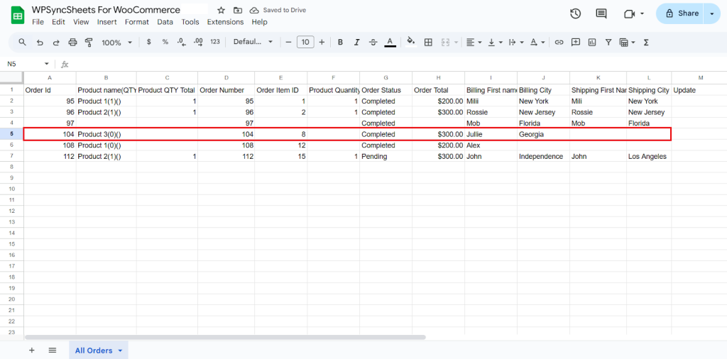Star this spreadsheet document
This screenshot has width=727, height=359.
coord(222,10)
